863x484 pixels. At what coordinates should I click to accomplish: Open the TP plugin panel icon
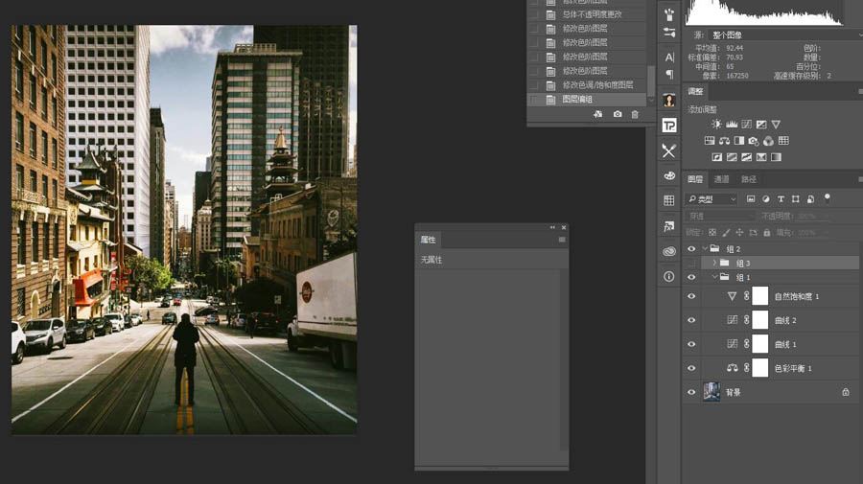click(x=668, y=126)
